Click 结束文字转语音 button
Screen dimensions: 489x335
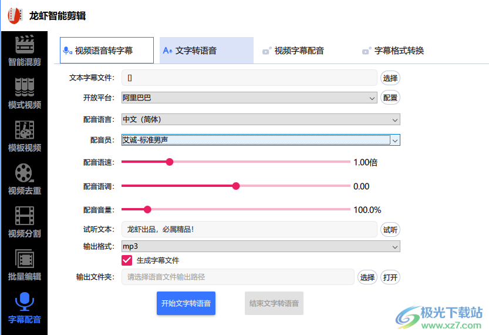[274, 303]
